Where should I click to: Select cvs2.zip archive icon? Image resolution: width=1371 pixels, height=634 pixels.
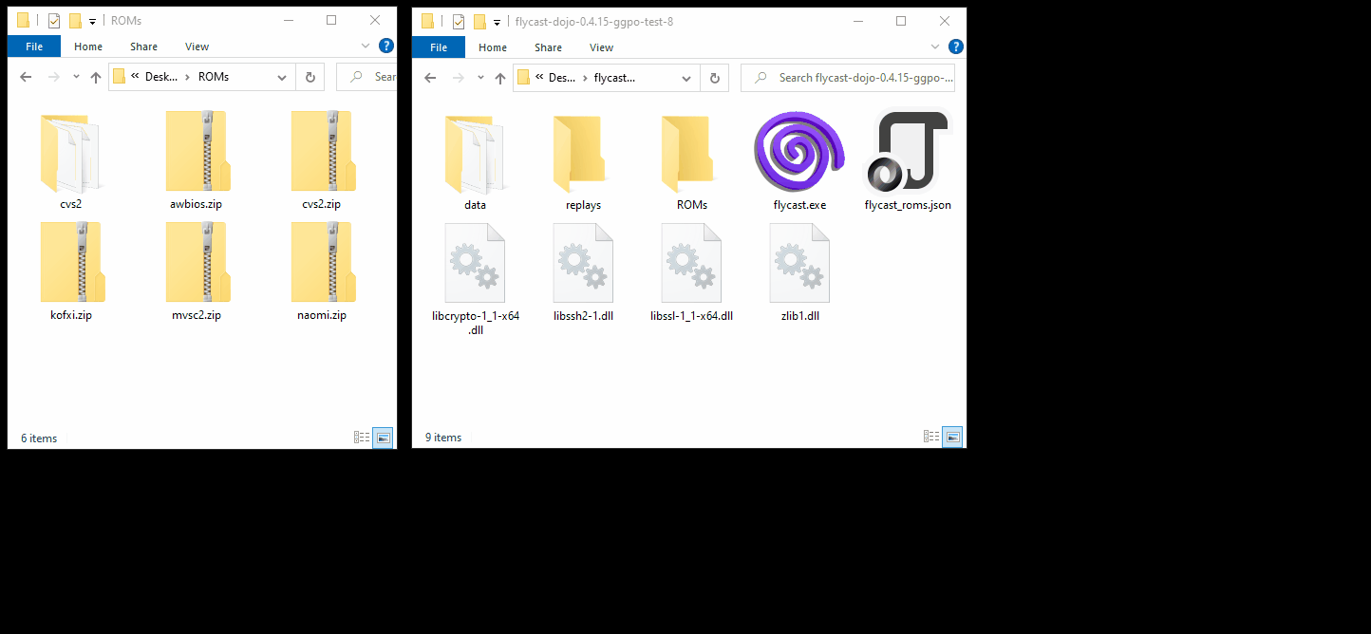coord(323,152)
